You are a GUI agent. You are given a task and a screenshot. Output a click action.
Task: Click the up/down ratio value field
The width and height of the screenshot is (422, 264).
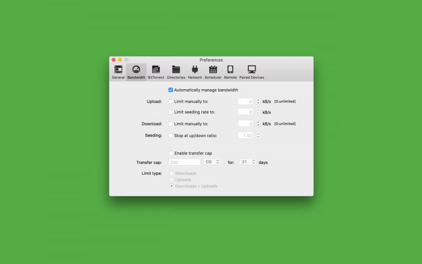click(x=246, y=135)
